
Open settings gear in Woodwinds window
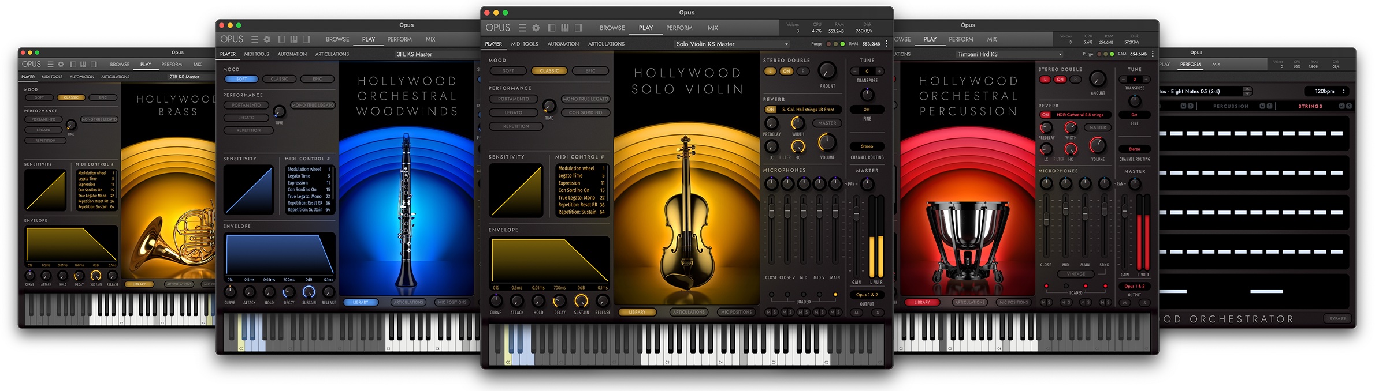coord(267,39)
